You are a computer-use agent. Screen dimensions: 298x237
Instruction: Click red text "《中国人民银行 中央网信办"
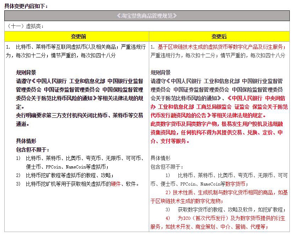[256, 98]
